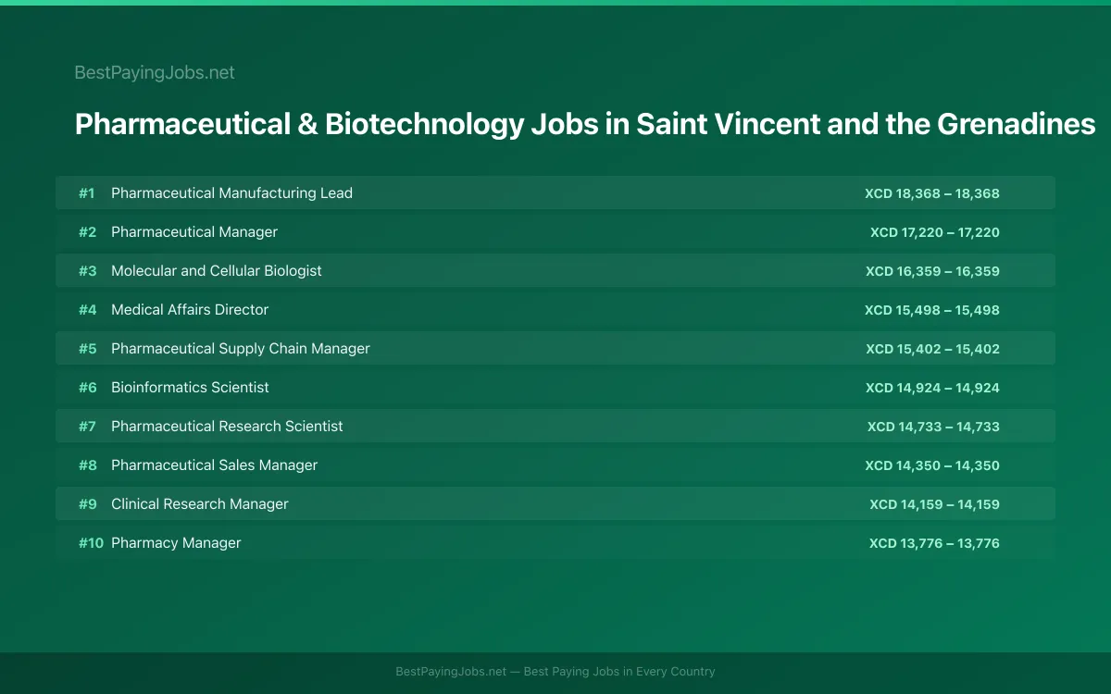Click footer 'Best Paying Jobs in Every Country' text
The image size is (1111, 694).
click(619, 672)
